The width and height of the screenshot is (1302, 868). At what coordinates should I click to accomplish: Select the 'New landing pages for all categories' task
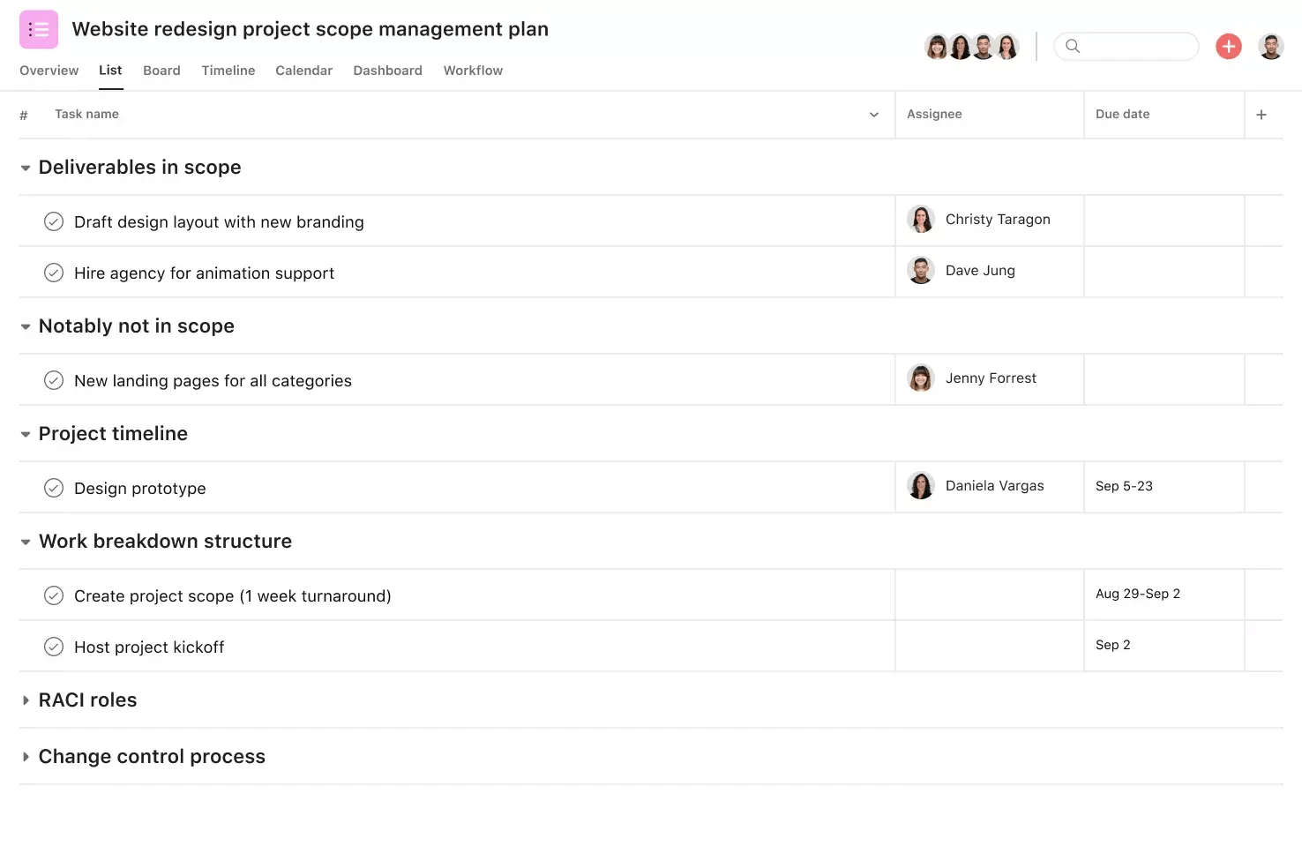(213, 380)
